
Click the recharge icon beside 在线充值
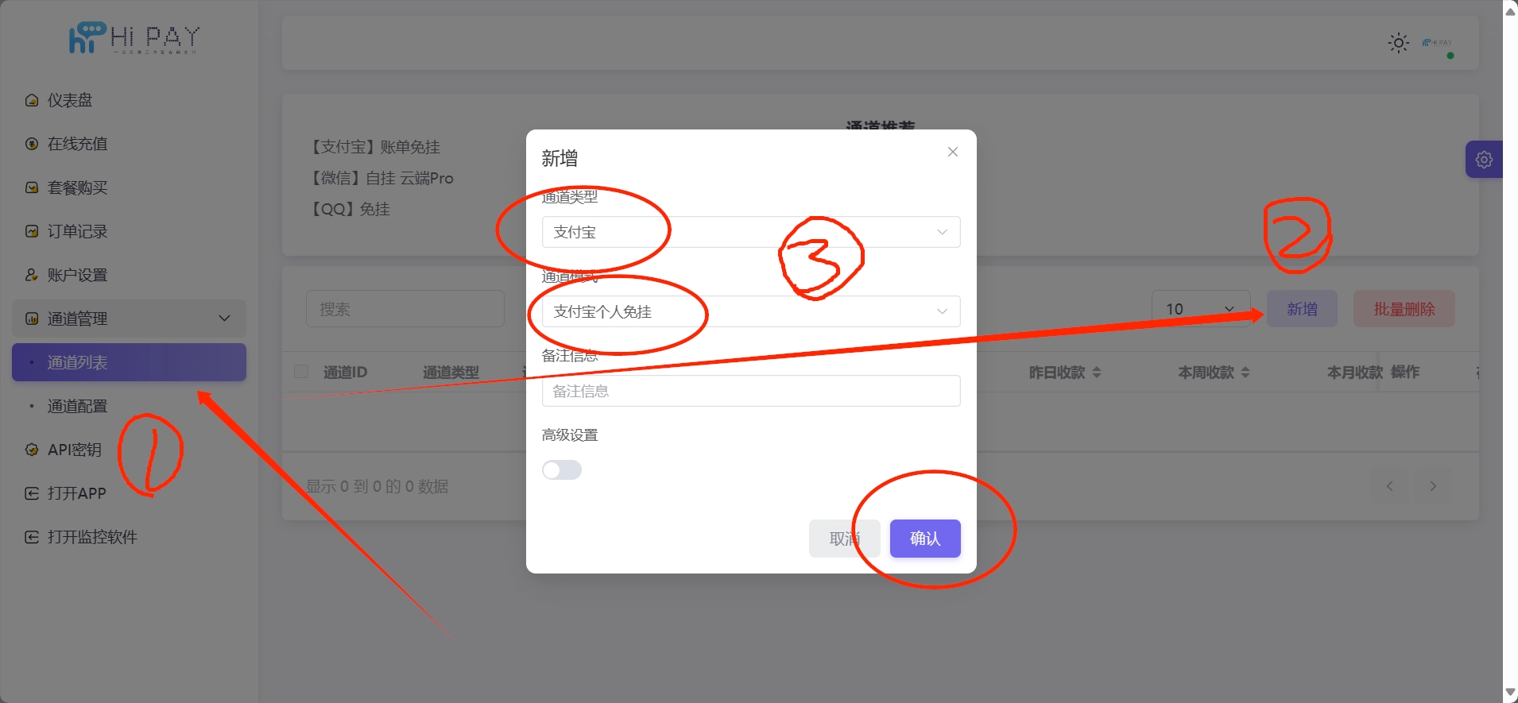click(32, 144)
